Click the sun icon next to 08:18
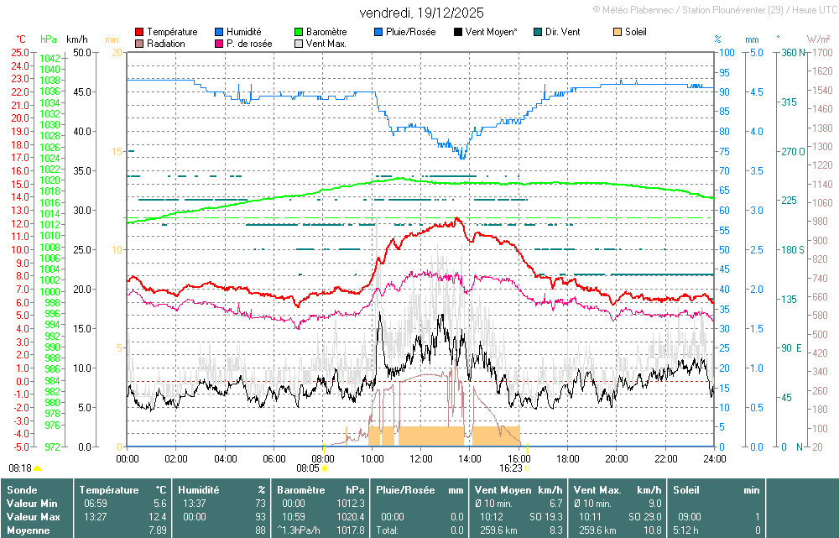This screenshot has height=538, width=839. (x=38, y=468)
